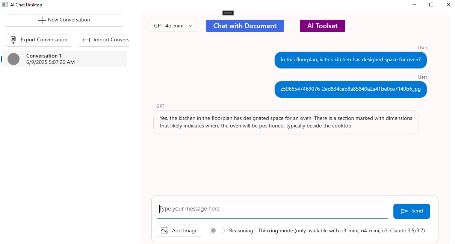The height and width of the screenshot is (244, 455).
Task: Click the Add Image button label
Action: click(185, 231)
